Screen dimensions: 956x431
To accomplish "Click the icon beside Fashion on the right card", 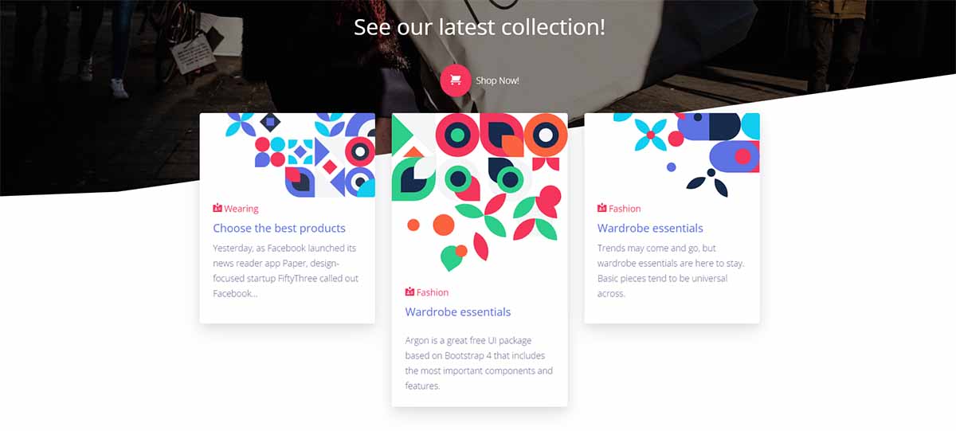I will tap(602, 209).
